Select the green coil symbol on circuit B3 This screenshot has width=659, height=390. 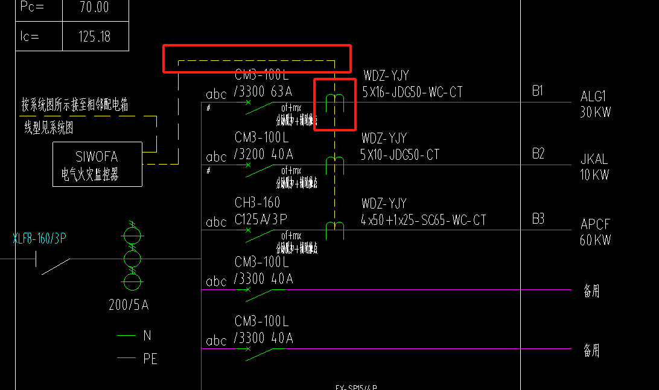335,230
